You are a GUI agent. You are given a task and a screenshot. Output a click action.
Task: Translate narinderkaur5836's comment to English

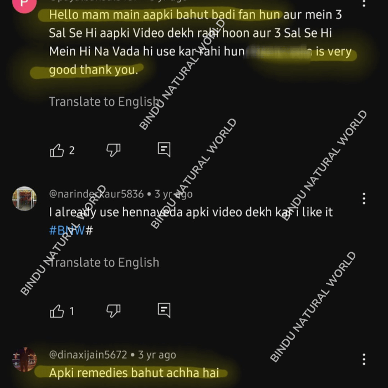point(104,263)
